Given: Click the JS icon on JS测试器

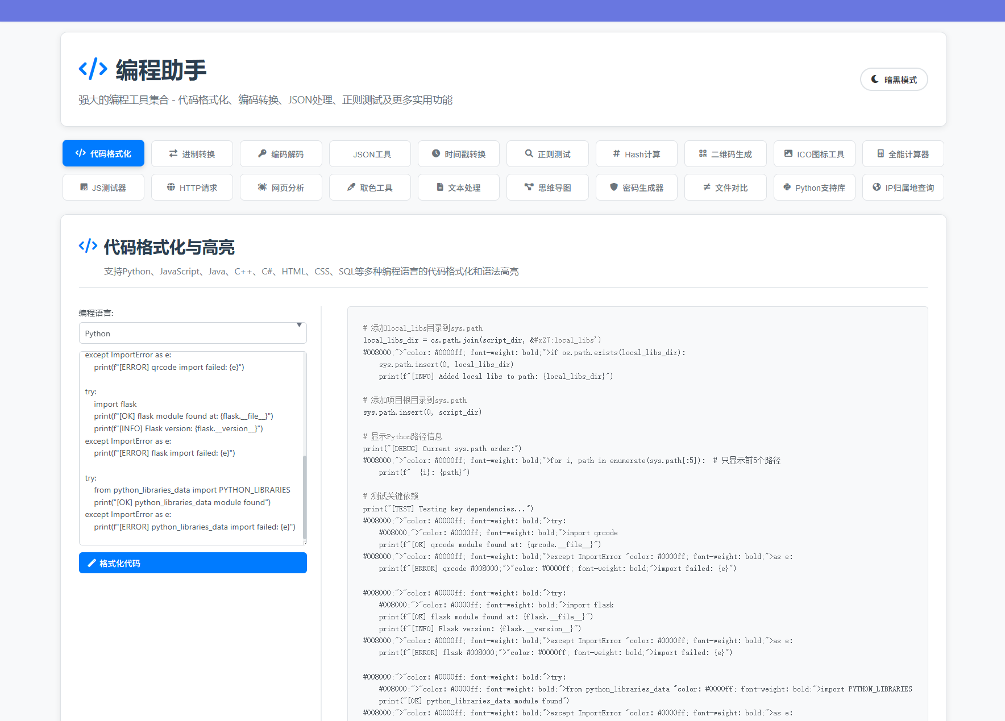Looking at the screenshot, I should pos(84,187).
